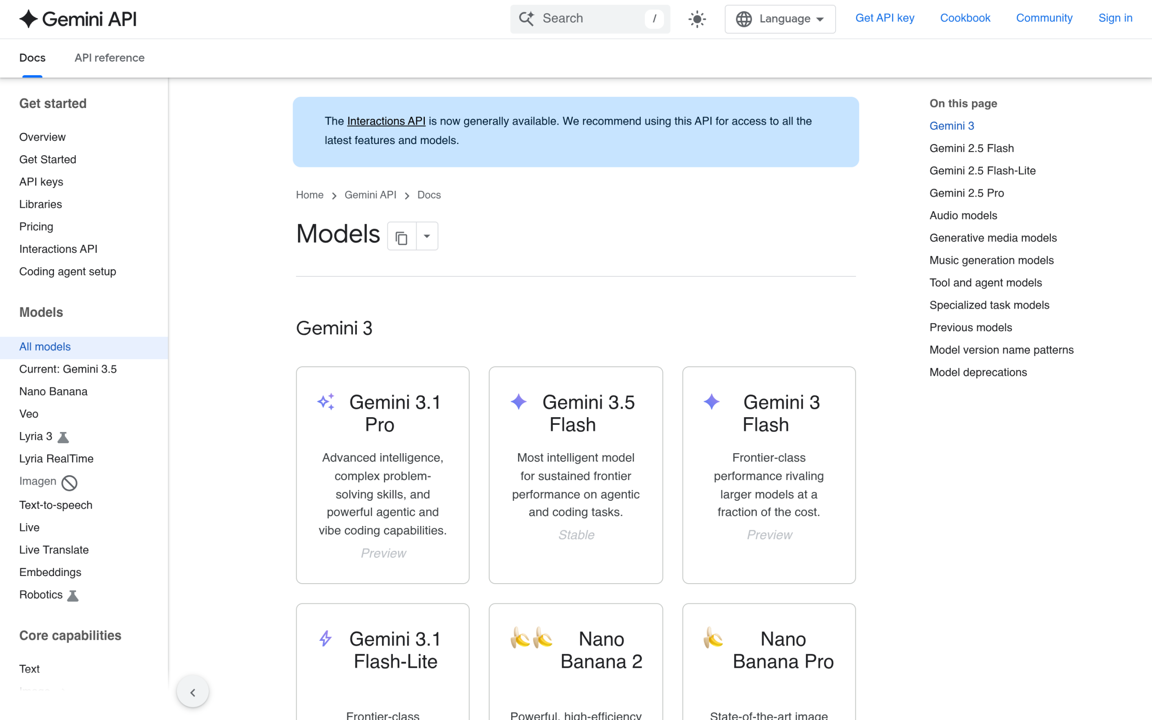
Task: Click the Gemini 3.5 Flash star icon
Action: tap(519, 402)
